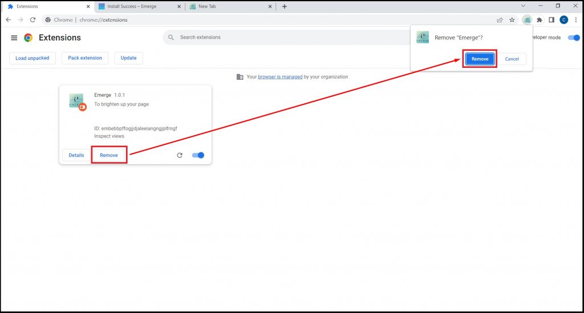Restore down the Chrome window

[x=558, y=6]
